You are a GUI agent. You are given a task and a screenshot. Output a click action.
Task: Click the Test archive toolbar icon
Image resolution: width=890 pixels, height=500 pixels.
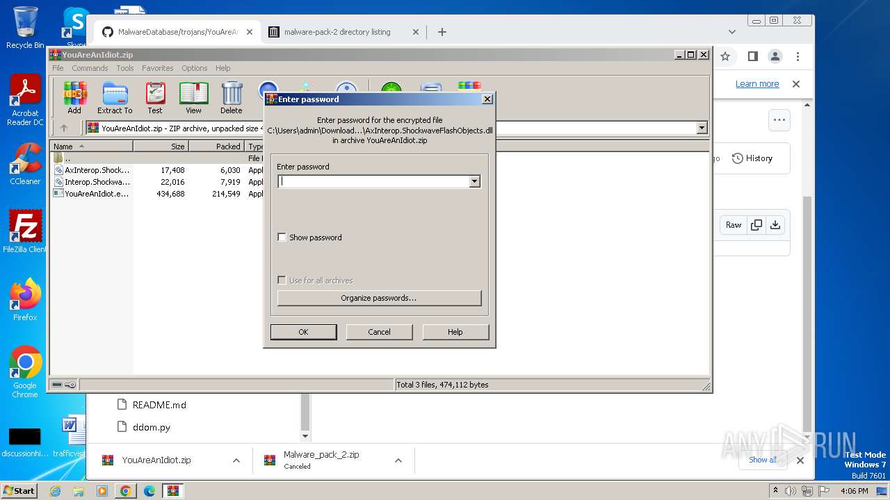pos(155,97)
